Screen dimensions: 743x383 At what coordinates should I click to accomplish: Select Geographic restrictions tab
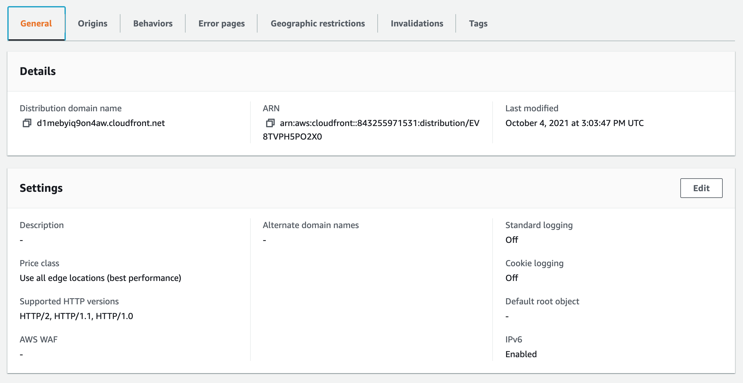point(318,24)
